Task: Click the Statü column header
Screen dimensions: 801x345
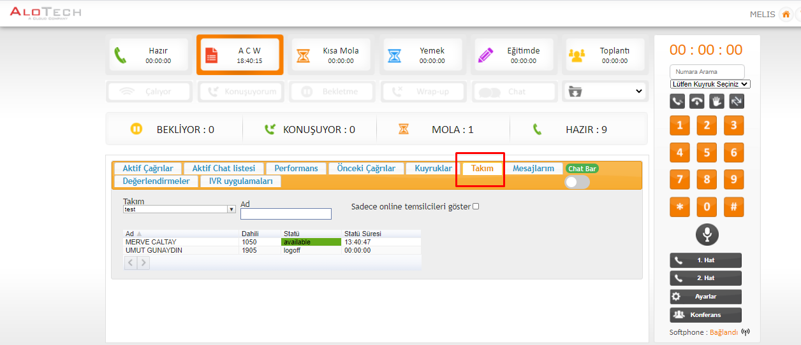Action: [x=311, y=234]
